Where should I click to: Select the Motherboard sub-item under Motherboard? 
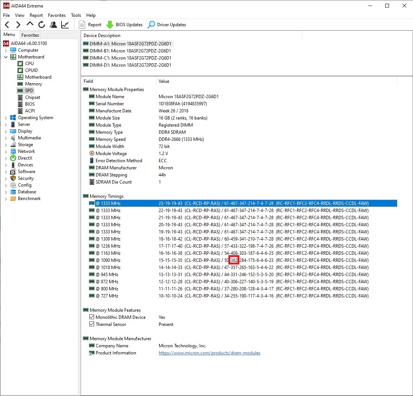tap(34, 77)
